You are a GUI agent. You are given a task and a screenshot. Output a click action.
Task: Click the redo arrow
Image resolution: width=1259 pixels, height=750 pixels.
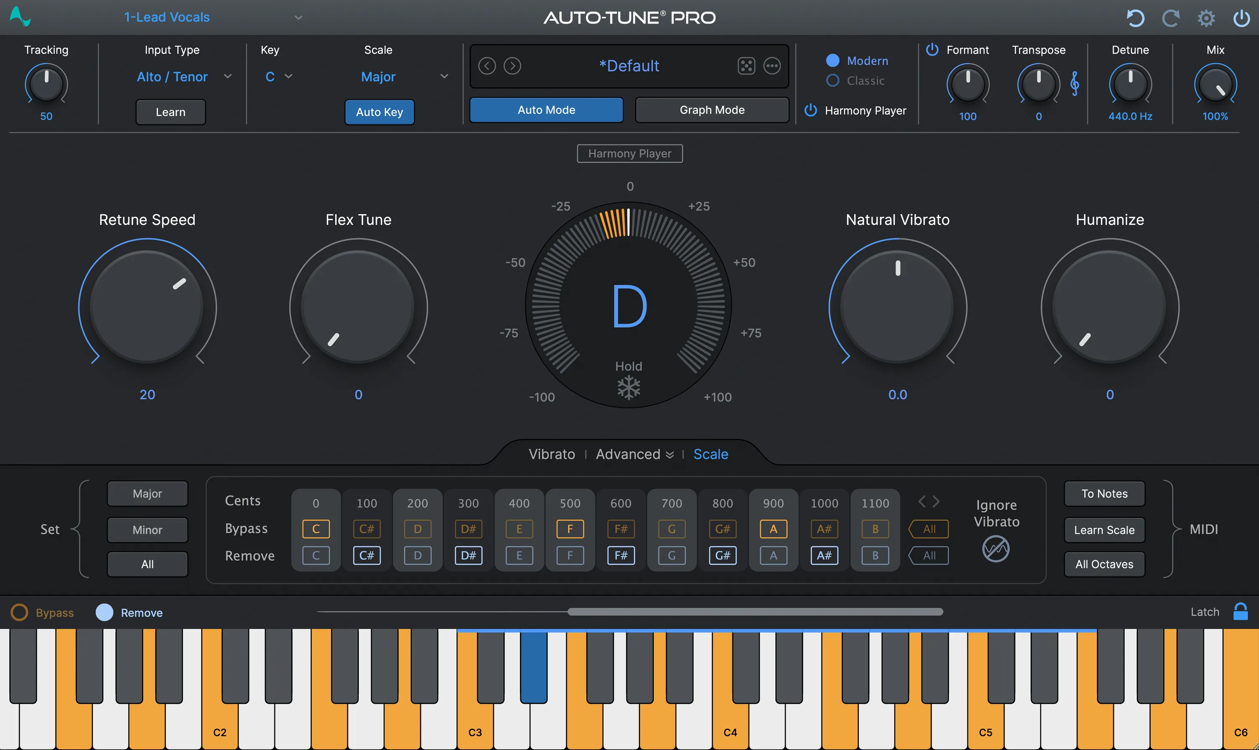coord(1171,18)
